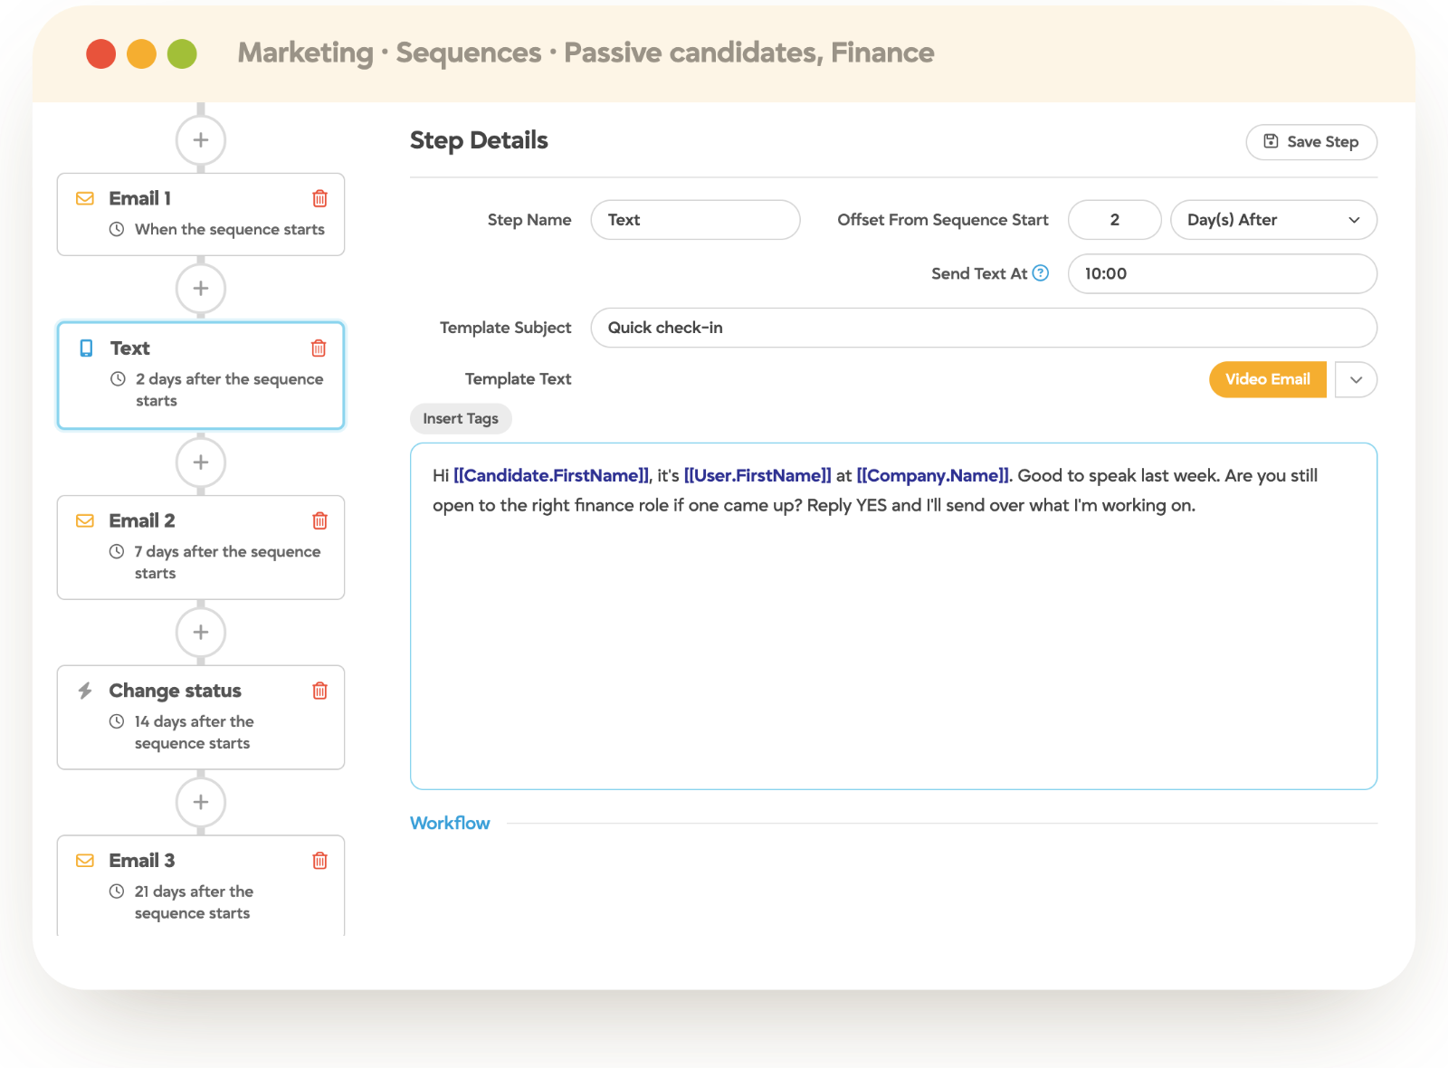
Task: Click the red window close button
Action: [x=101, y=53]
